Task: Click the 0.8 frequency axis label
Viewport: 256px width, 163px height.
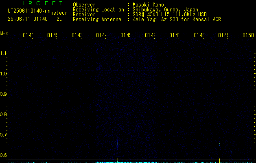Action: click(x=3, y=114)
